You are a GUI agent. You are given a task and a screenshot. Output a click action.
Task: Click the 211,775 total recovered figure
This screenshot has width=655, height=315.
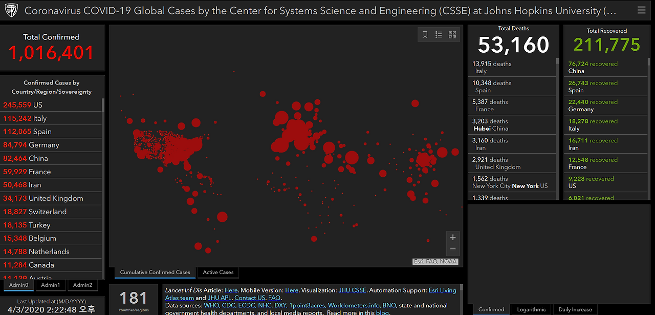(607, 45)
